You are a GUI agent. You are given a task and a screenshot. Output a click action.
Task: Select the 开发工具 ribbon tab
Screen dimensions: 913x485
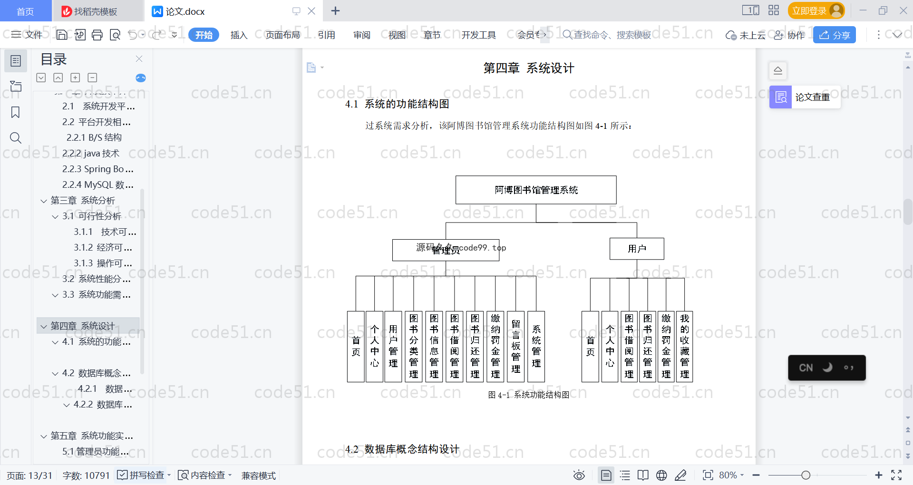point(478,35)
